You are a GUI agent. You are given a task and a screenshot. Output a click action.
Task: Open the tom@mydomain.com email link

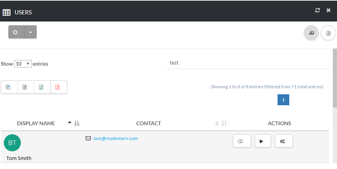pyautogui.click(x=115, y=138)
